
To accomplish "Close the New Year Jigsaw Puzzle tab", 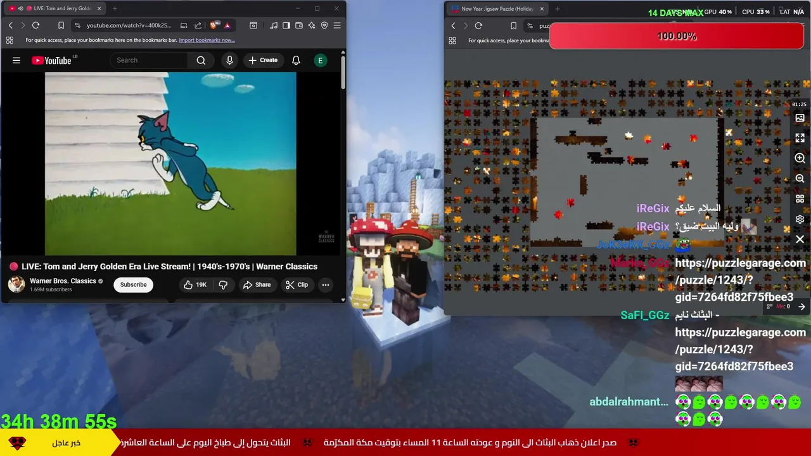I will (x=542, y=9).
